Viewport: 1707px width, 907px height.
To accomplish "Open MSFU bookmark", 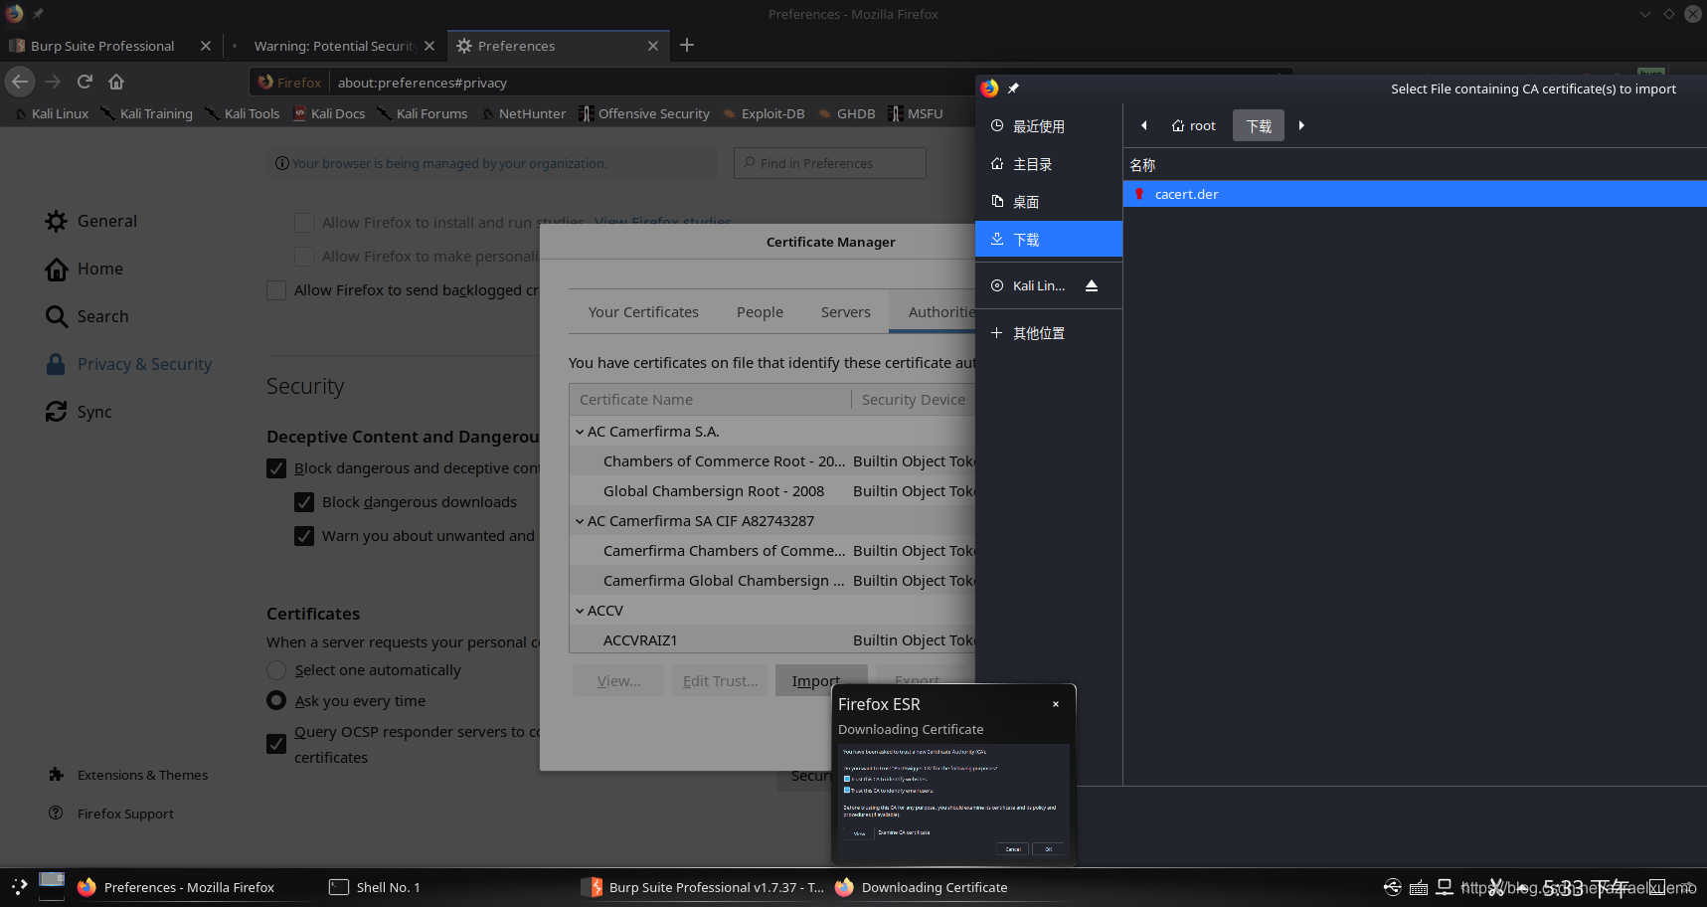I will pyautogui.click(x=916, y=113).
